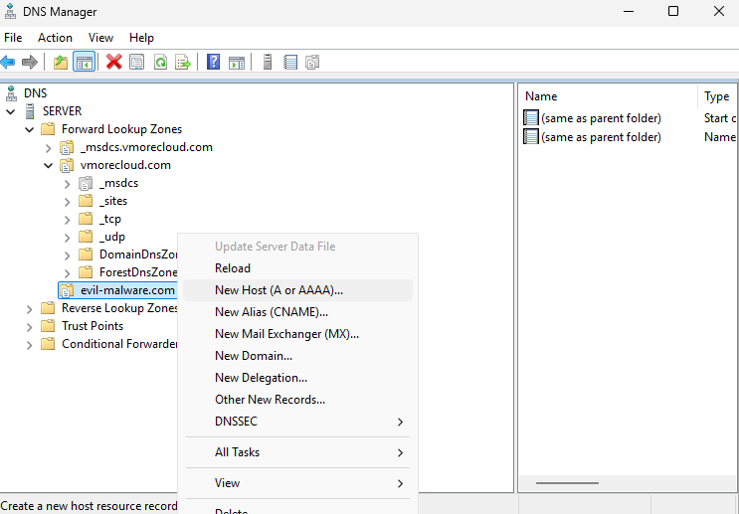The image size is (739, 514).
Task: Select Forward Lookup Zones label
Action: [121, 129]
